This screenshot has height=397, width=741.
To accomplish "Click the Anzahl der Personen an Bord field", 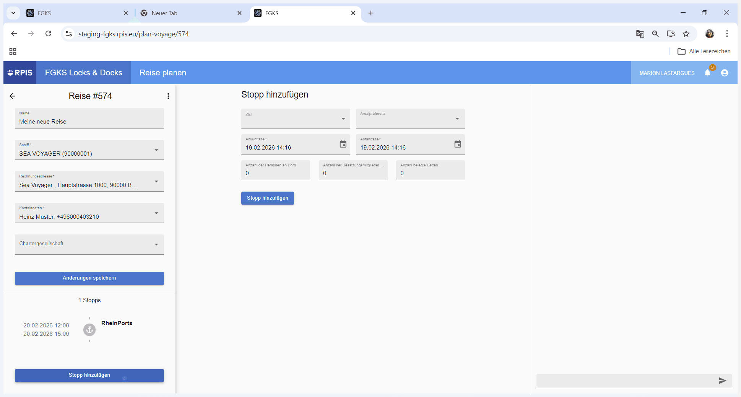I will tap(276, 170).
